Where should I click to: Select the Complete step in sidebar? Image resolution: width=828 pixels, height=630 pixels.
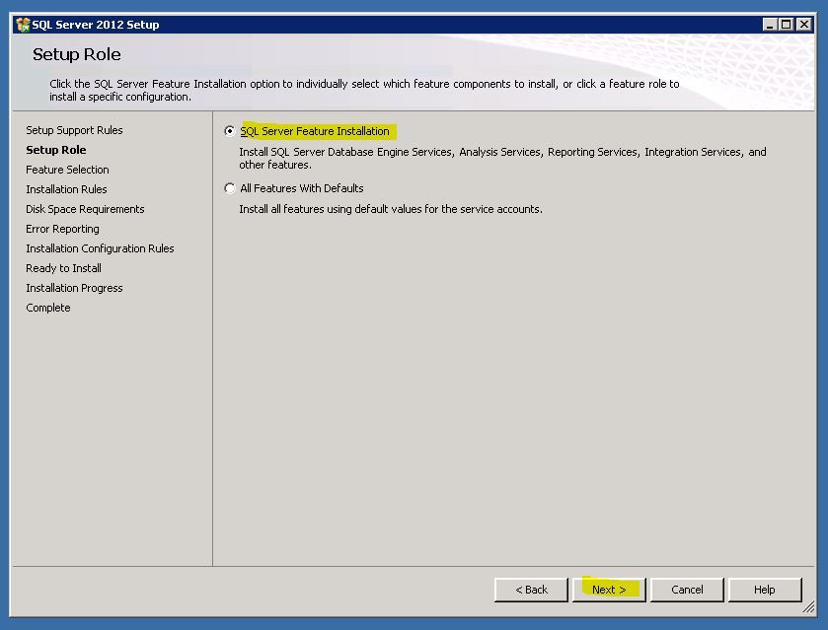point(48,308)
